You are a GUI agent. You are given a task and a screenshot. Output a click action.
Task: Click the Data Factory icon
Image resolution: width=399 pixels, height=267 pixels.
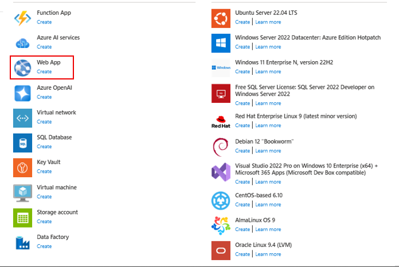(x=23, y=242)
